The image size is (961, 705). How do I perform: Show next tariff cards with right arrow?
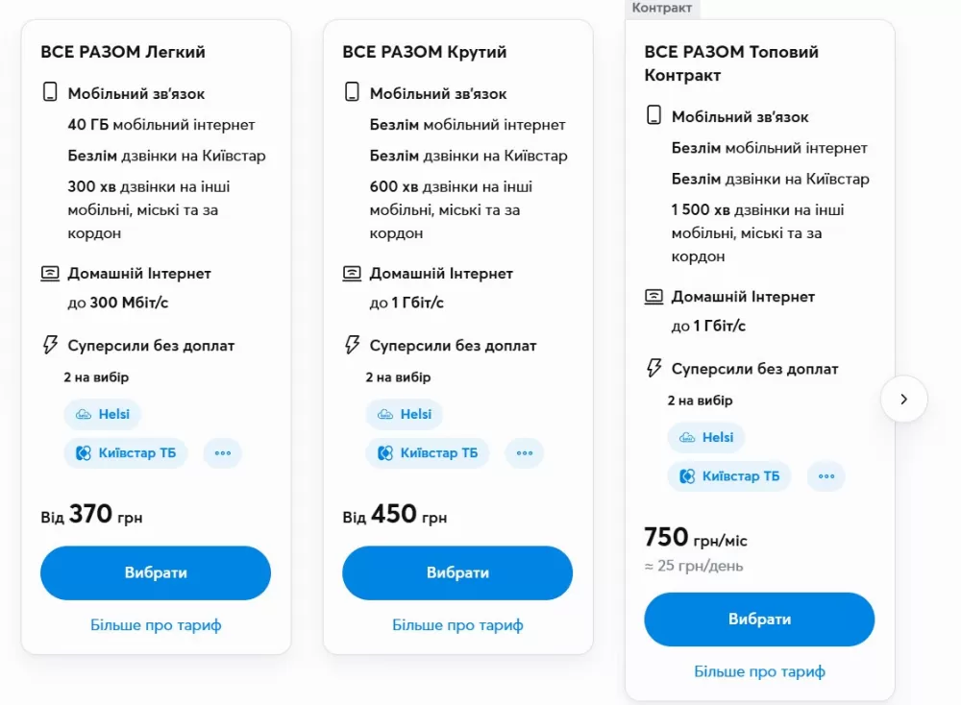click(x=903, y=399)
